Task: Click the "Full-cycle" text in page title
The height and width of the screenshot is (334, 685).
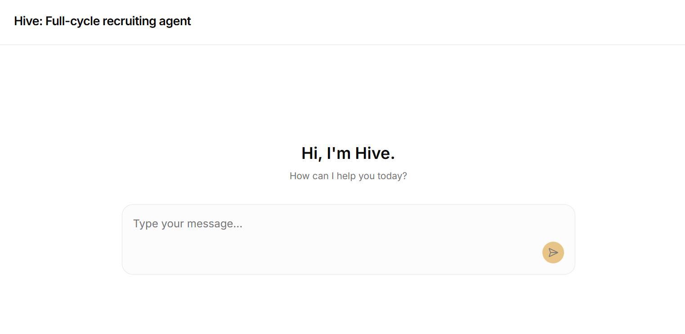Action: [x=72, y=21]
